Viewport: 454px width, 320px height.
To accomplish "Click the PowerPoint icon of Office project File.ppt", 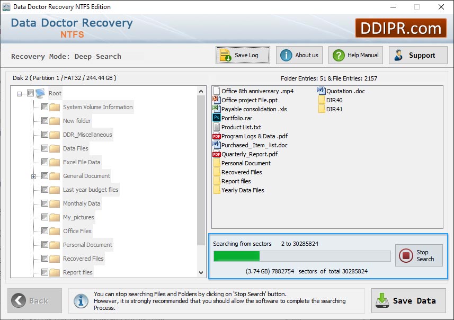I will coord(217,100).
